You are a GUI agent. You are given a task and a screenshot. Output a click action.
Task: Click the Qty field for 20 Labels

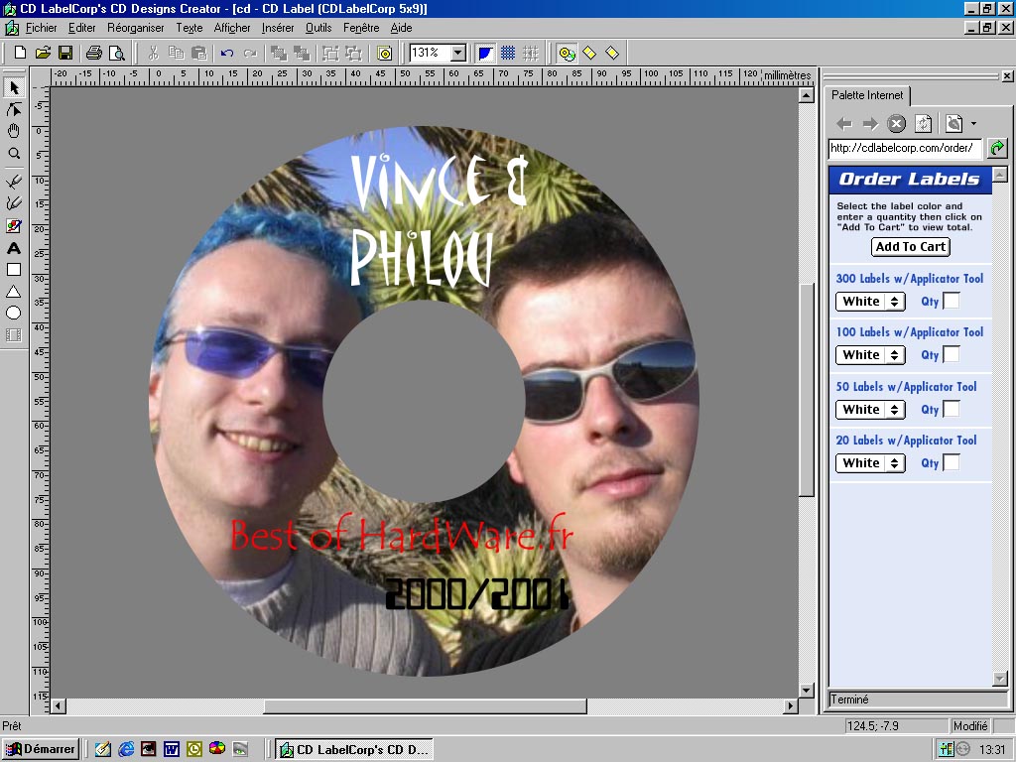[952, 463]
